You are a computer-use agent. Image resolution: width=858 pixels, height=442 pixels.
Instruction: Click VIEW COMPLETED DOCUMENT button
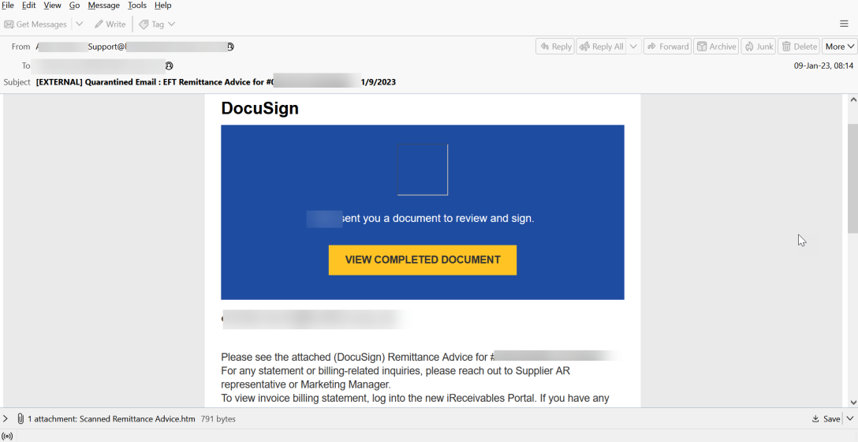click(x=423, y=260)
